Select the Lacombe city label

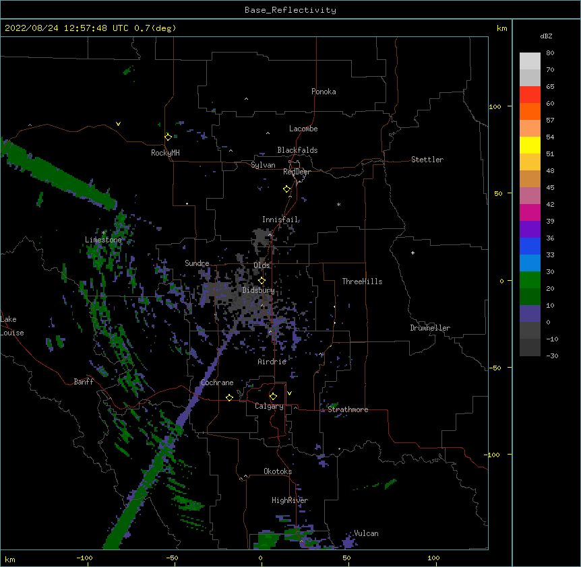tap(303, 129)
